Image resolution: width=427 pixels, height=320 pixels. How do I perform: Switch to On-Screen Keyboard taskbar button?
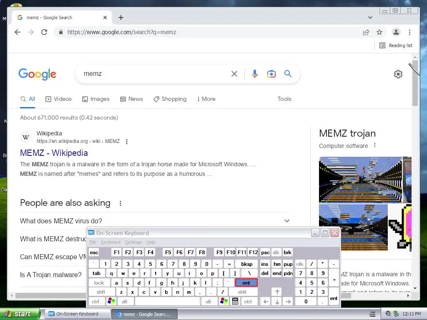[77, 314]
